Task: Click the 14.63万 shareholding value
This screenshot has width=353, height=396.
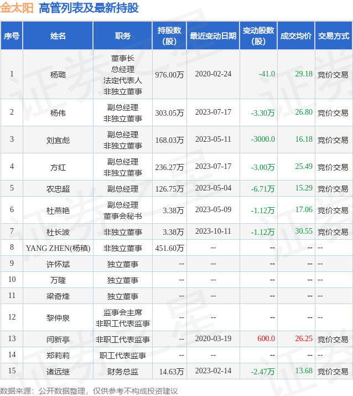Action: coord(172,372)
